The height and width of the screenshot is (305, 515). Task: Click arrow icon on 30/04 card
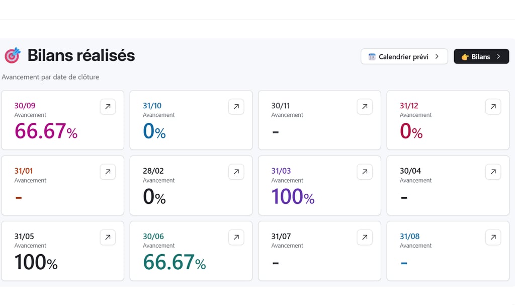(x=493, y=172)
